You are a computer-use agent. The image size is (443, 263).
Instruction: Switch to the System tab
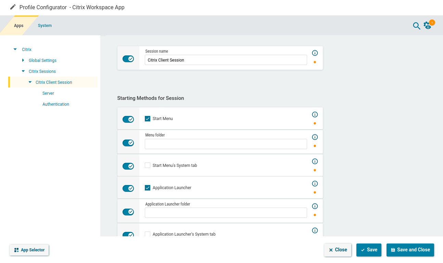click(x=45, y=25)
